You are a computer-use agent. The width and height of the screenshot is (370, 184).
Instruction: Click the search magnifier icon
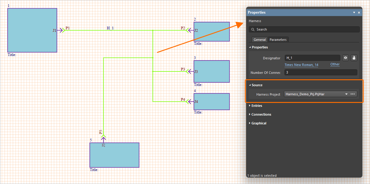253,29
